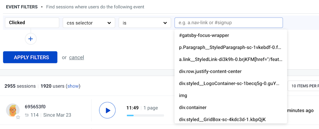
Task: Play session 695653f0 recording
Action: [107, 110]
